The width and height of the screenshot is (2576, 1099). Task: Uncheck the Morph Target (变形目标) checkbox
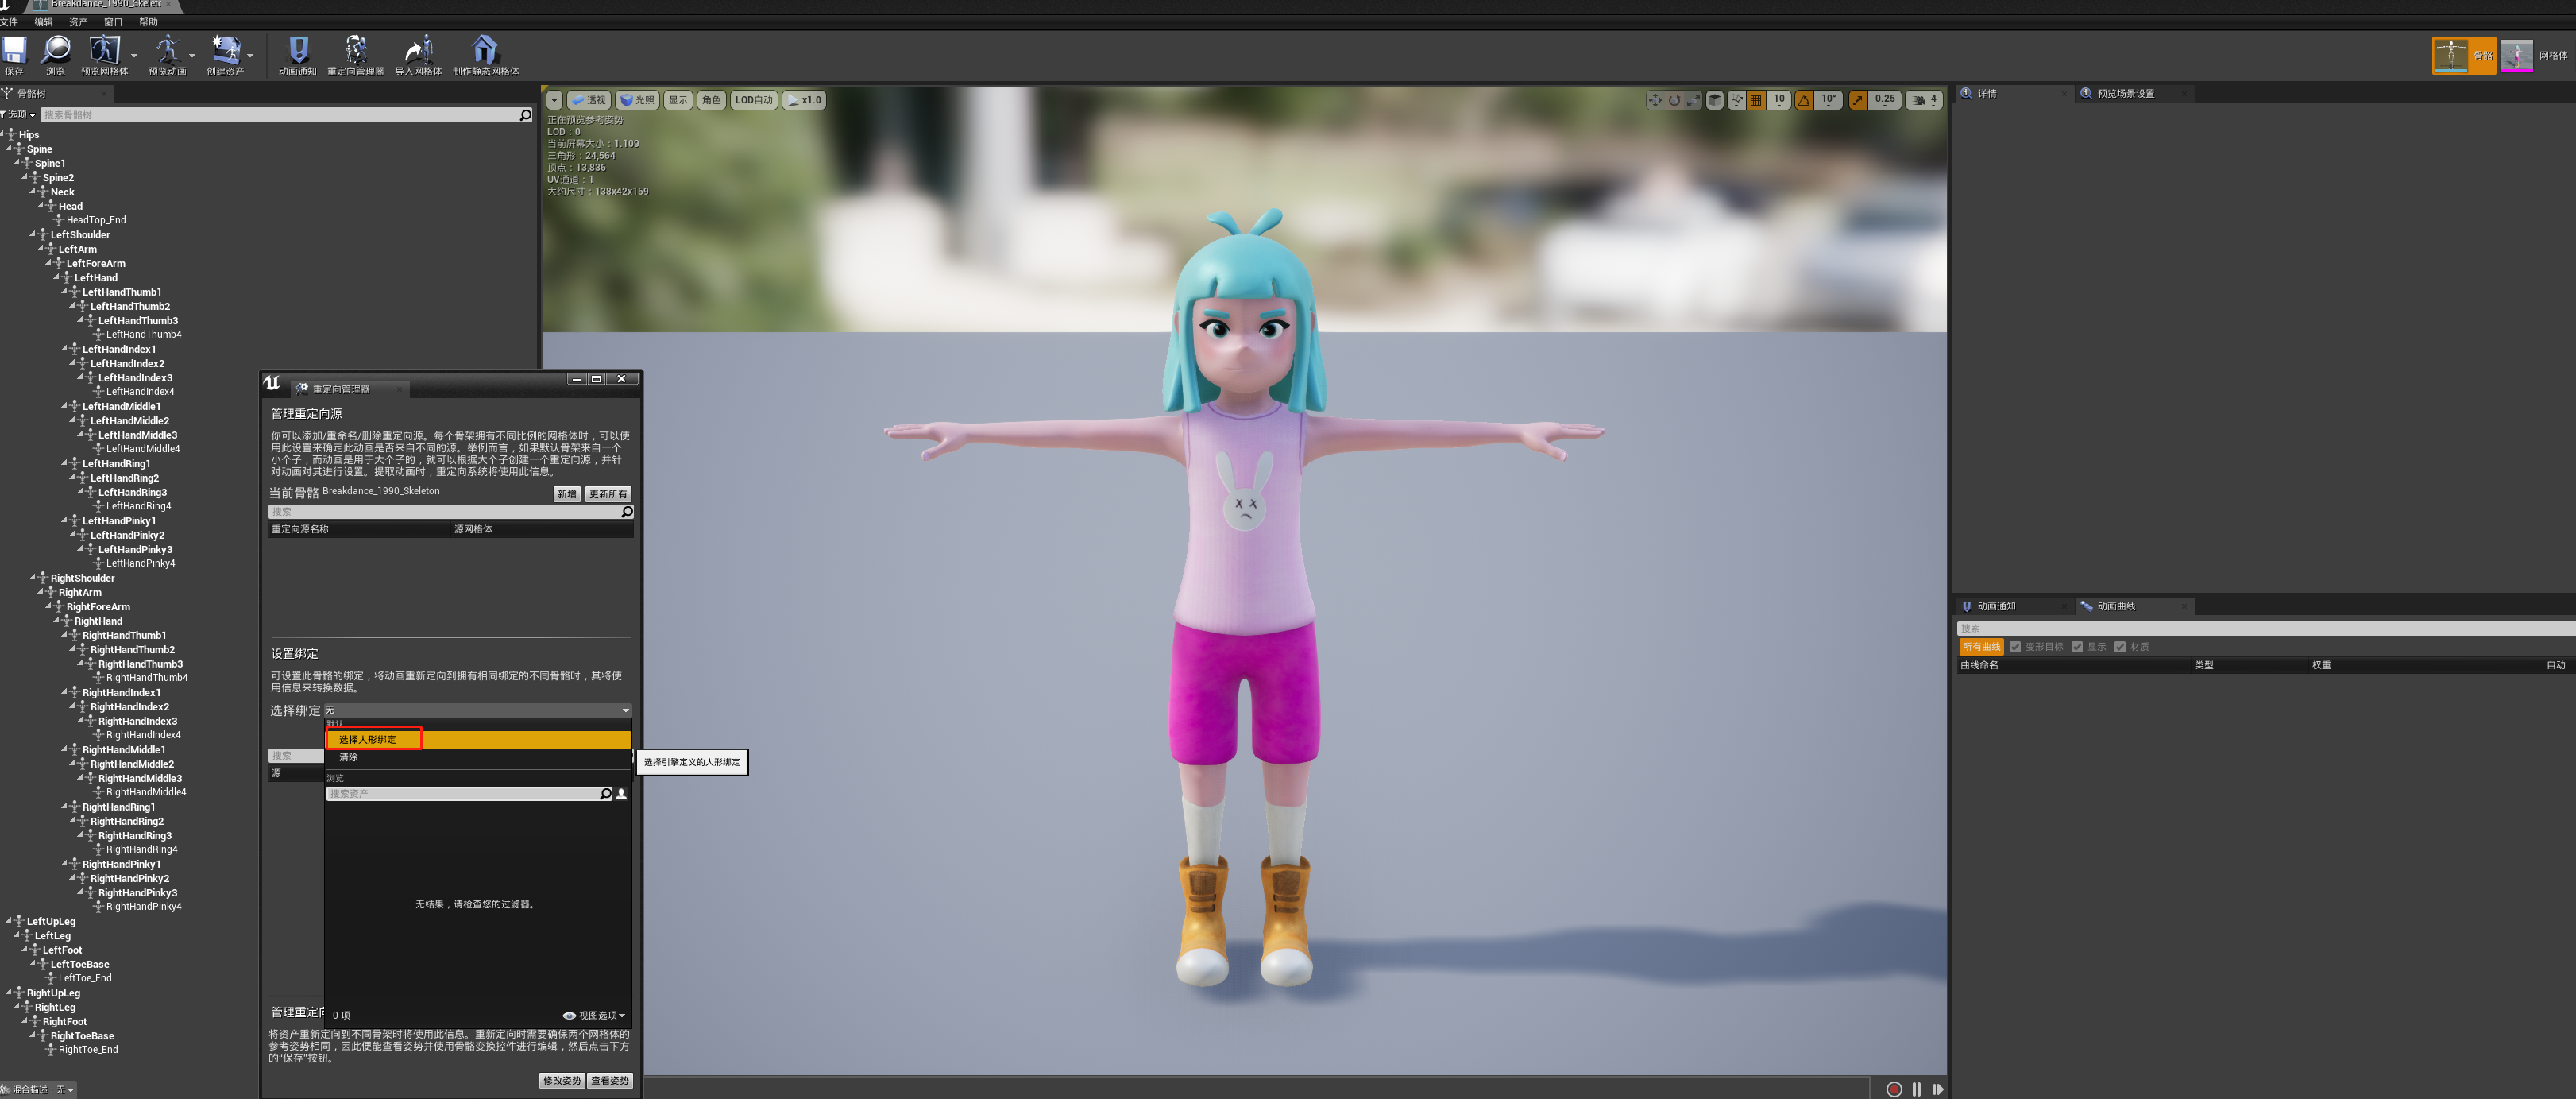(x=2015, y=647)
